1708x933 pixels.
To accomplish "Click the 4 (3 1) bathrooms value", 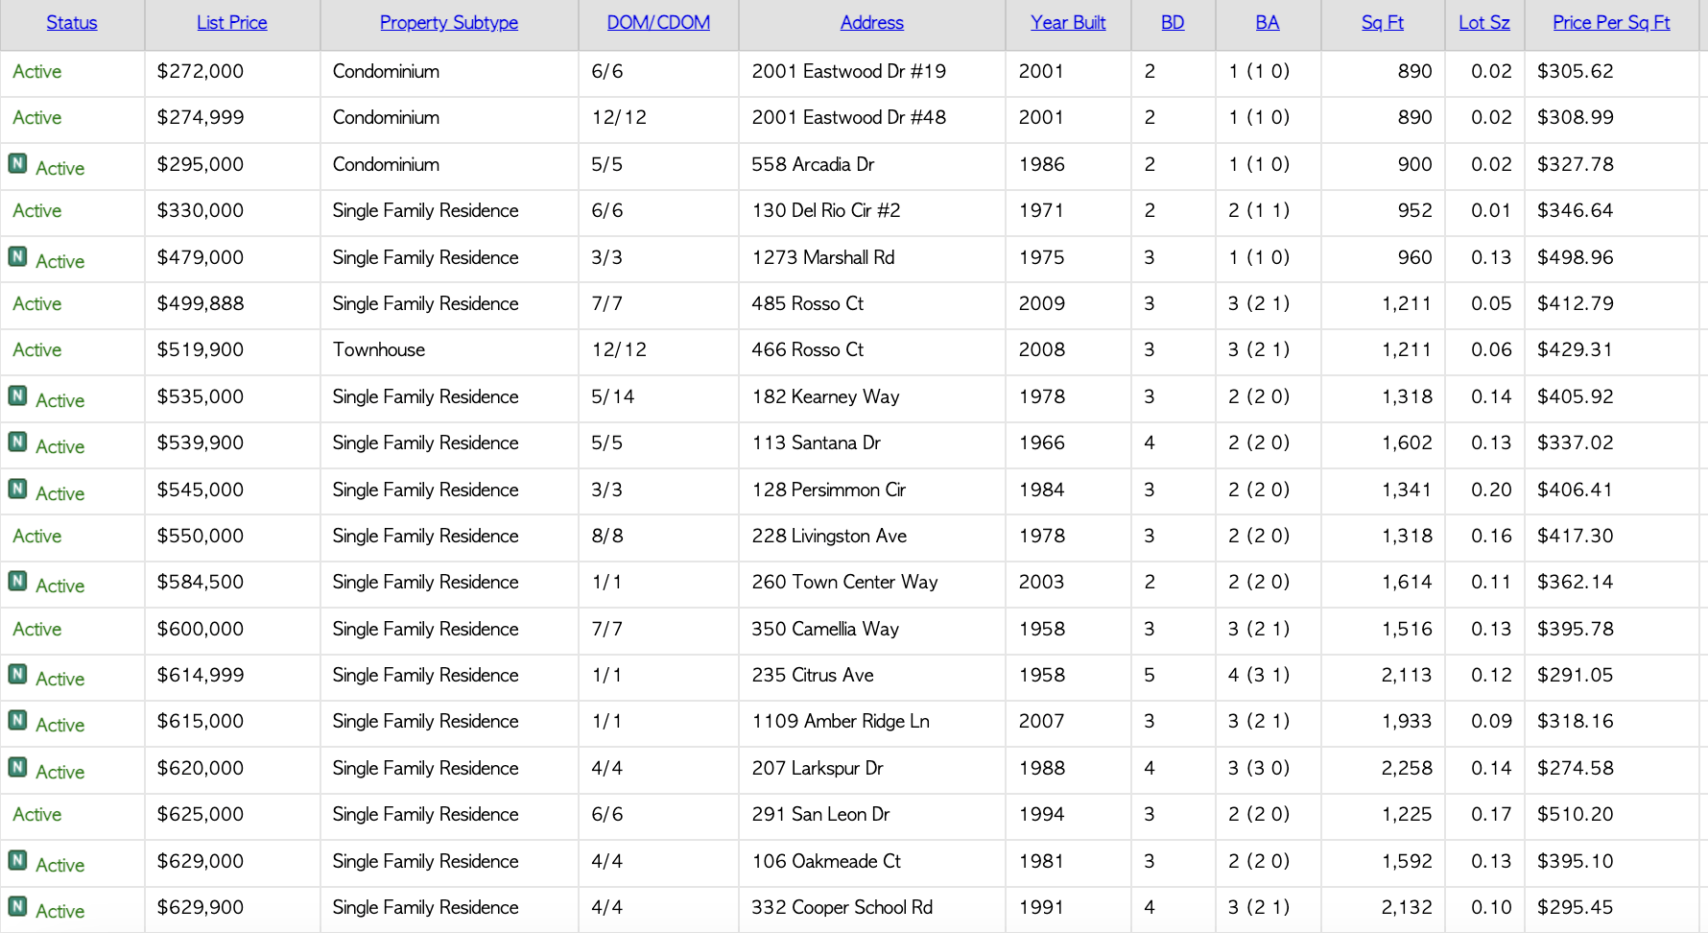I will [1259, 676].
